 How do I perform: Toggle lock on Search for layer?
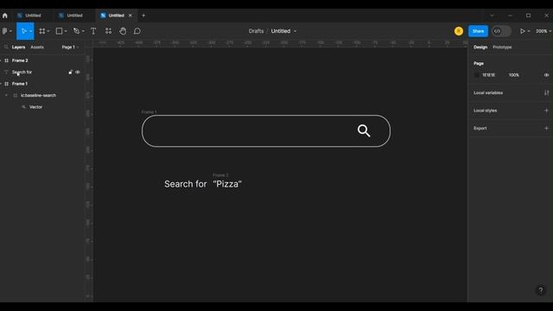pyautogui.click(x=70, y=72)
